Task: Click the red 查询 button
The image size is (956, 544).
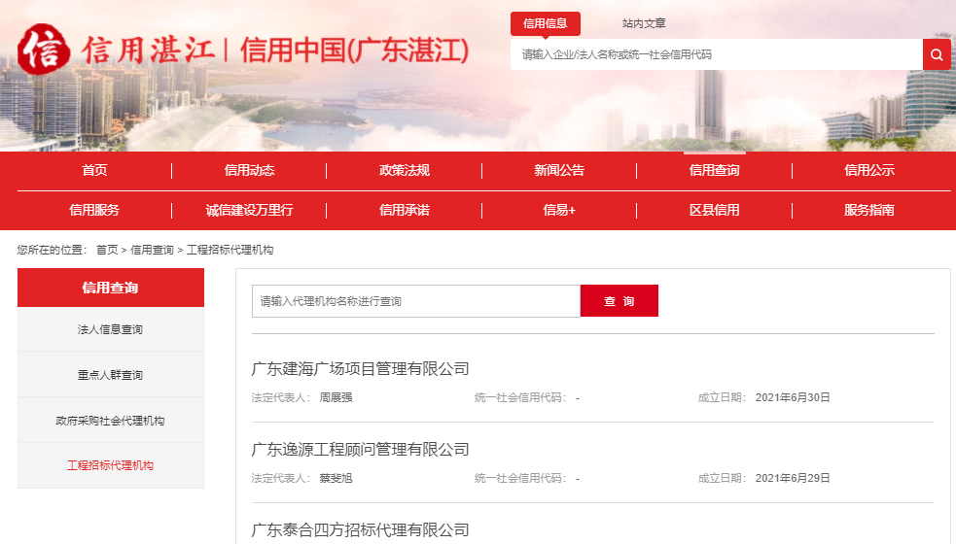Action: click(619, 301)
